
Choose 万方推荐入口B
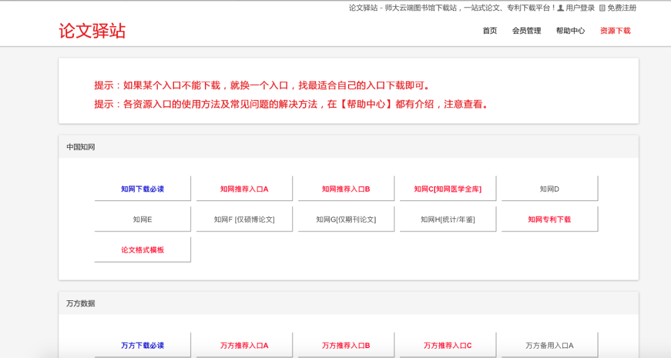pos(346,345)
